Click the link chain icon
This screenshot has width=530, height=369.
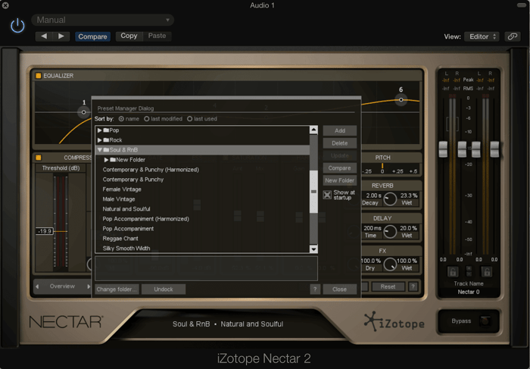tap(513, 36)
